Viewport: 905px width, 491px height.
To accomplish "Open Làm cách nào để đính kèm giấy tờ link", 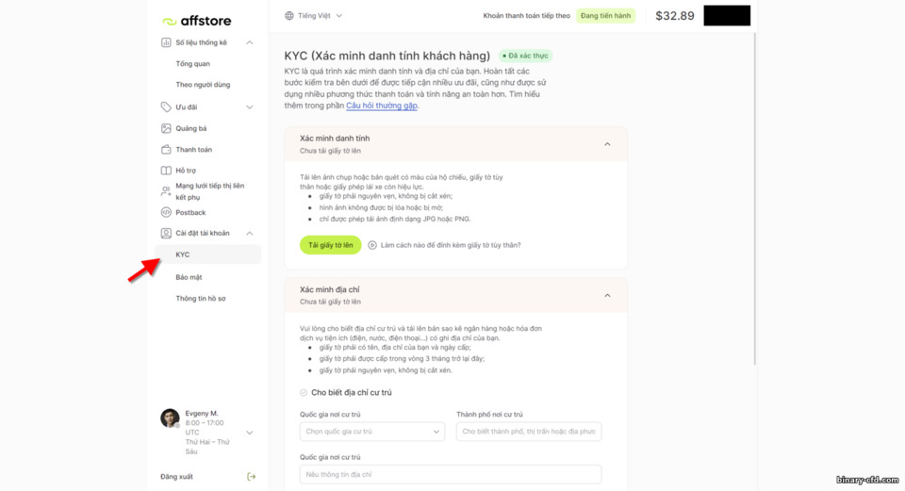I will click(451, 245).
